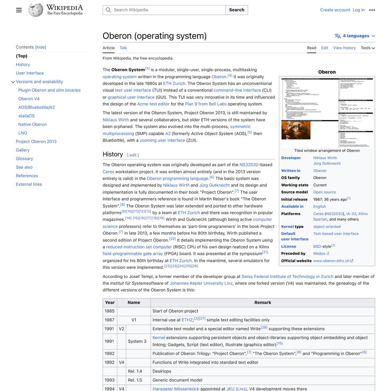391x391 pixels.
Task: Go to LNO section
Action: (23, 133)
